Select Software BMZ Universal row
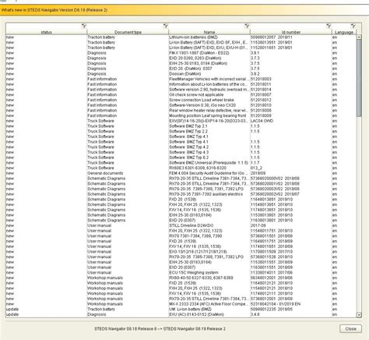Image resolution: width=369 pixels, height=340 pixels. pos(181,163)
